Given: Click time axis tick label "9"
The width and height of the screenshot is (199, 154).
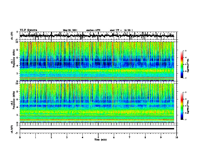Looking at the screenshot, I should coord(161,137).
